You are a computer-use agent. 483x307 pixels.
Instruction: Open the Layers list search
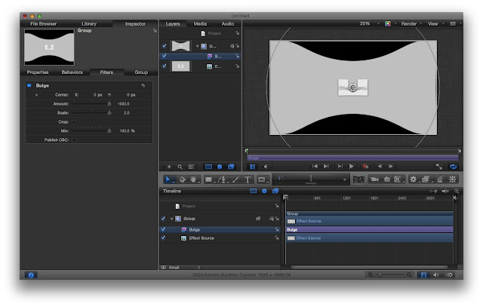point(180,167)
